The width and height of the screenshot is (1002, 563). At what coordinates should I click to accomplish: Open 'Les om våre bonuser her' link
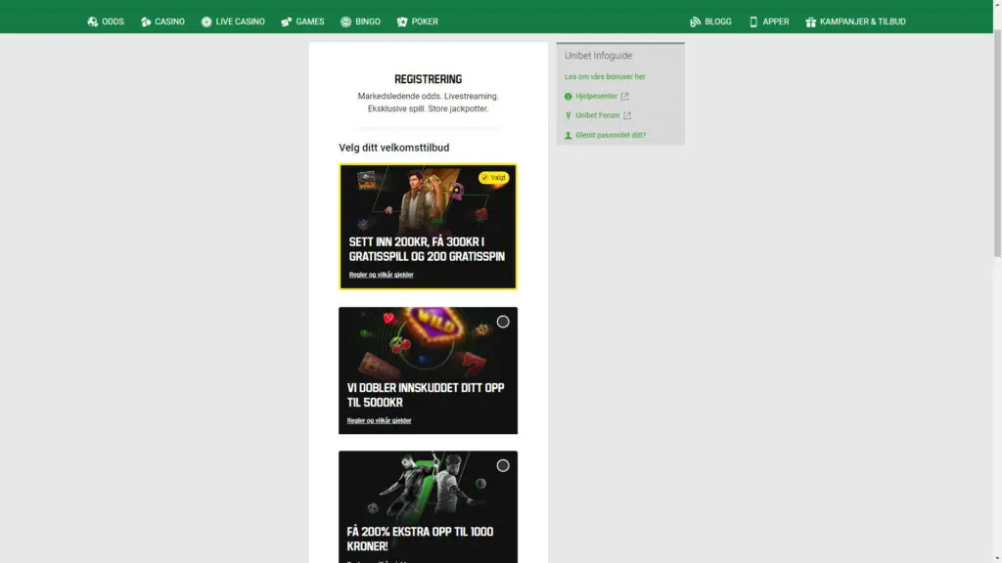(x=605, y=75)
